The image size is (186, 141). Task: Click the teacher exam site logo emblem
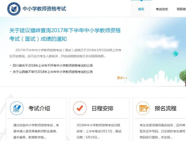point(14,9)
